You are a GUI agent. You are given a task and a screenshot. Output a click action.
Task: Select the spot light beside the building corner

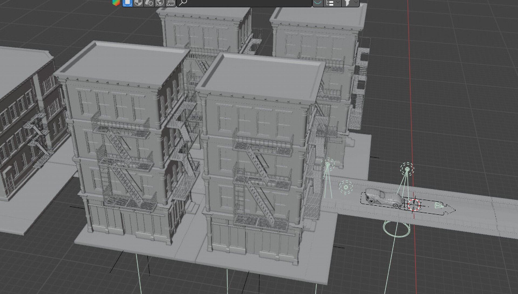click(x=328, y=164)
